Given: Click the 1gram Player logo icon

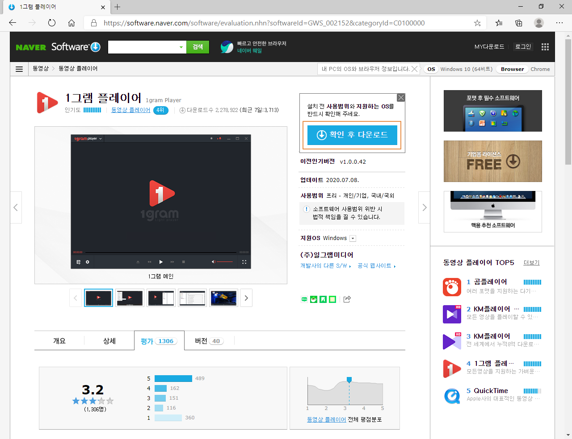Looking at the screenshot, I should 47,103.
